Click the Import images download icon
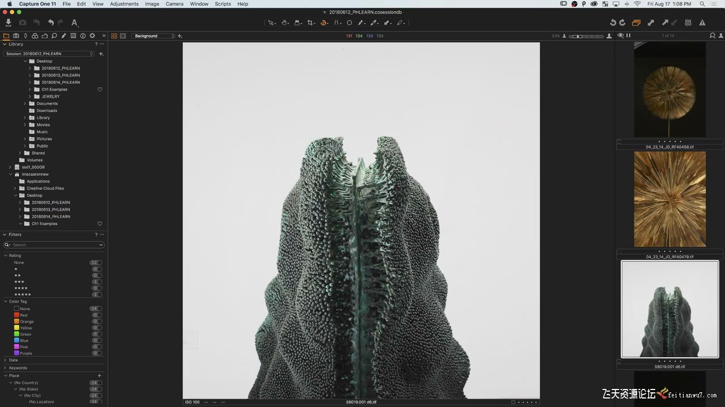Viewport: 725px width, 407px height. 8,23
